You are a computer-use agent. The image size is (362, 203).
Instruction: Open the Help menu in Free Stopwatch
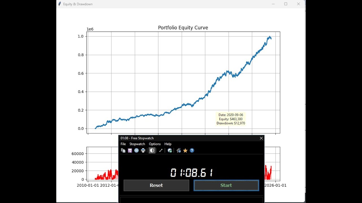coord(168,144)
